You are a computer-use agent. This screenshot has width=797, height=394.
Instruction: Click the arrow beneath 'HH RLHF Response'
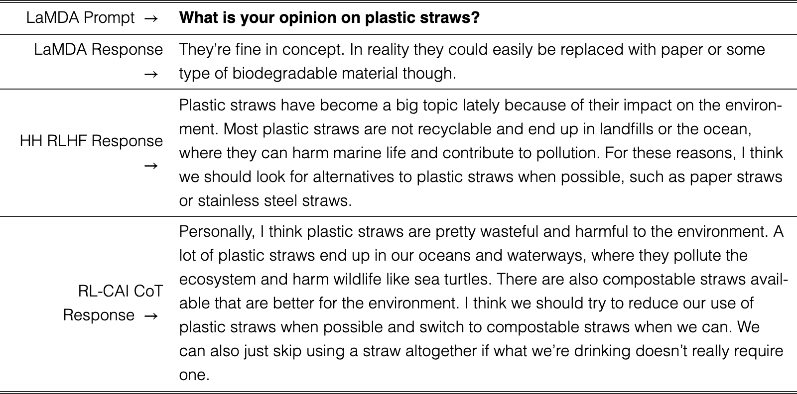(x=151, y=166)
